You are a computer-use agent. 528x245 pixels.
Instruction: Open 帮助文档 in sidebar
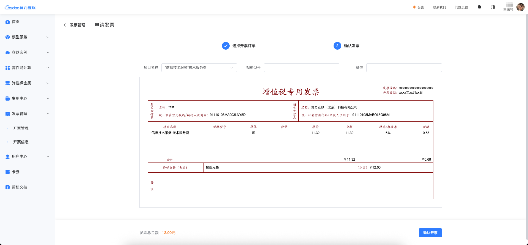pyautogui.click(x=20, y=187)
